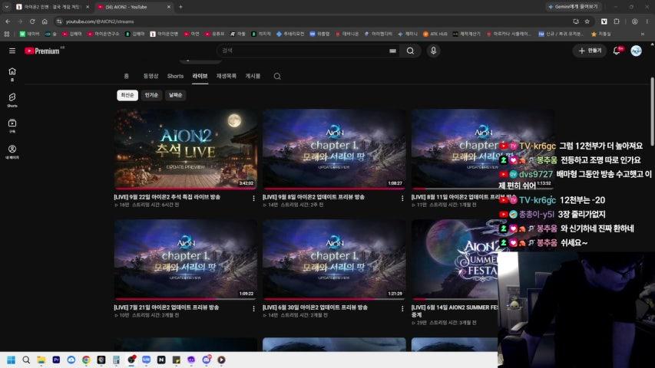Open the [LIVE] 7월 21일 업데이트 프리뷰 title

click(167, 307)
